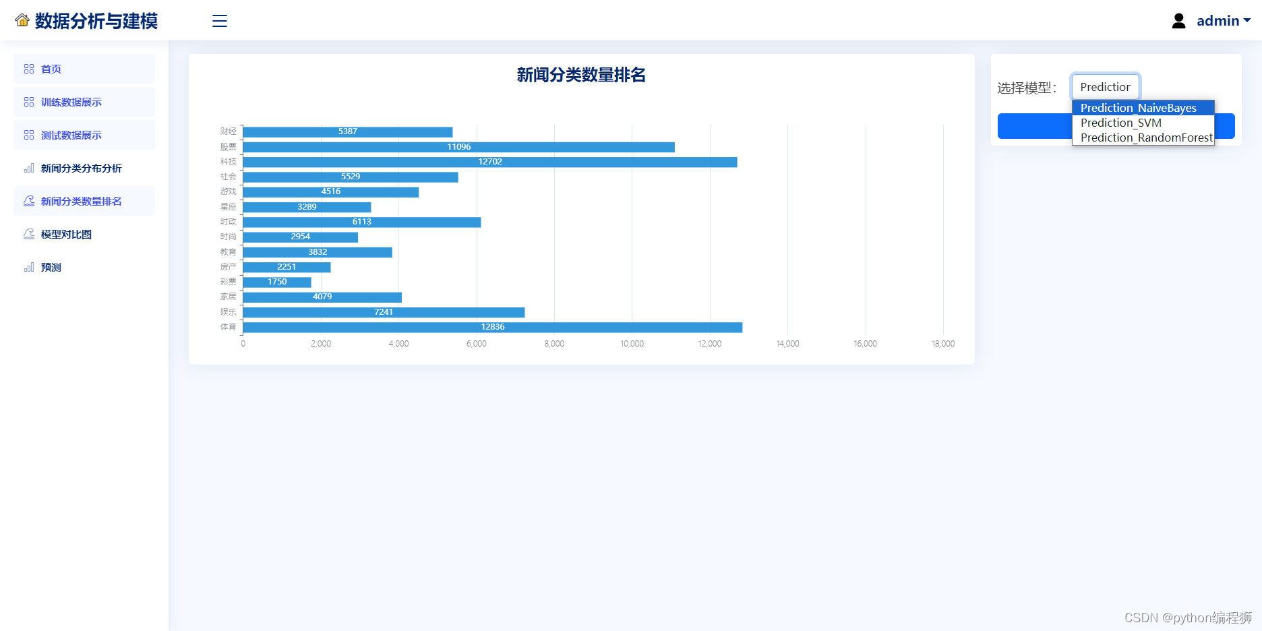The image size is (1262, 631).
Task: Click the user avatar icon near admin
Action: [x=1178, y=20]
